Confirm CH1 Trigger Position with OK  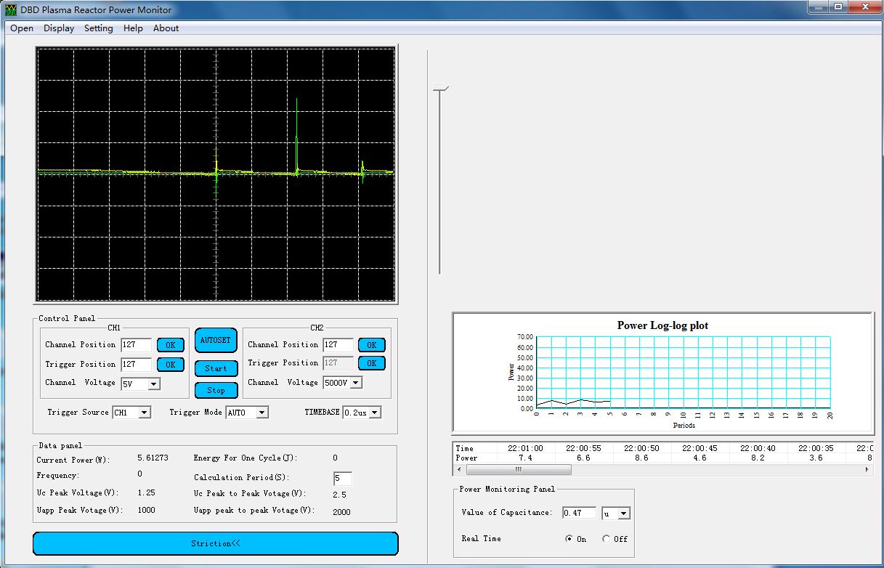click(x=170, y=365)
